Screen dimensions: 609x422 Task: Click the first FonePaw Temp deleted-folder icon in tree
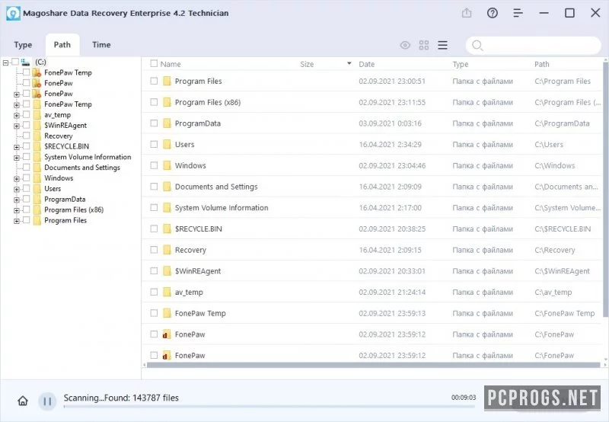37,72
